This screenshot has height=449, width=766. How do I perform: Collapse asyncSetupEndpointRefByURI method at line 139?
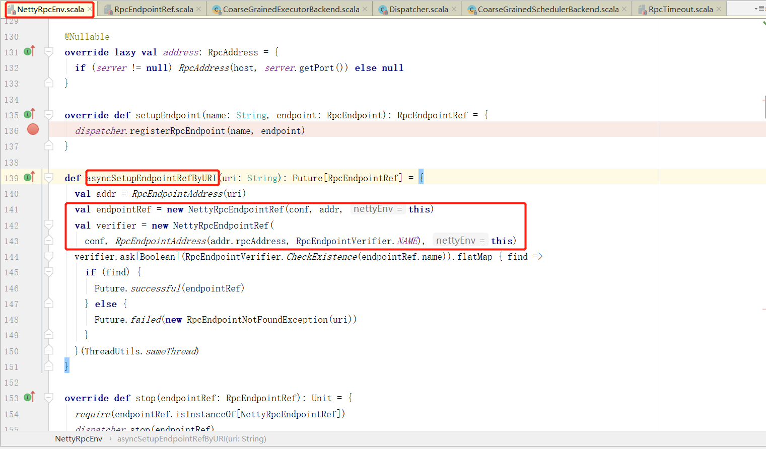(x=49, y=178)
